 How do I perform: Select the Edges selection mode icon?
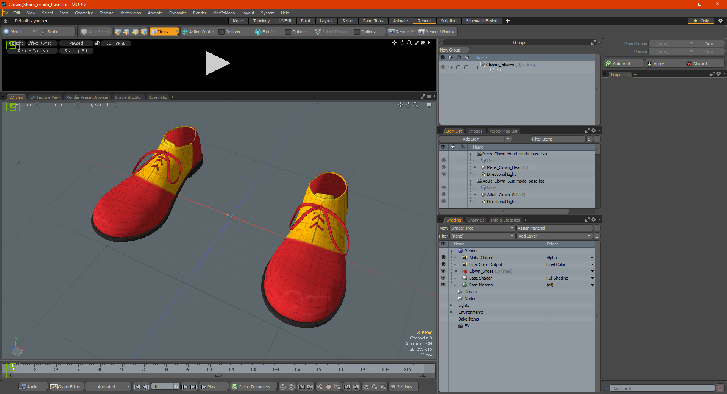tap(126, 32)
